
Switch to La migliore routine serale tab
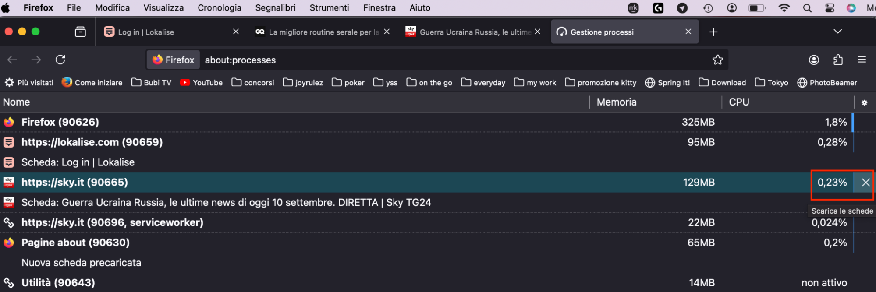click(x=323, y=32)
